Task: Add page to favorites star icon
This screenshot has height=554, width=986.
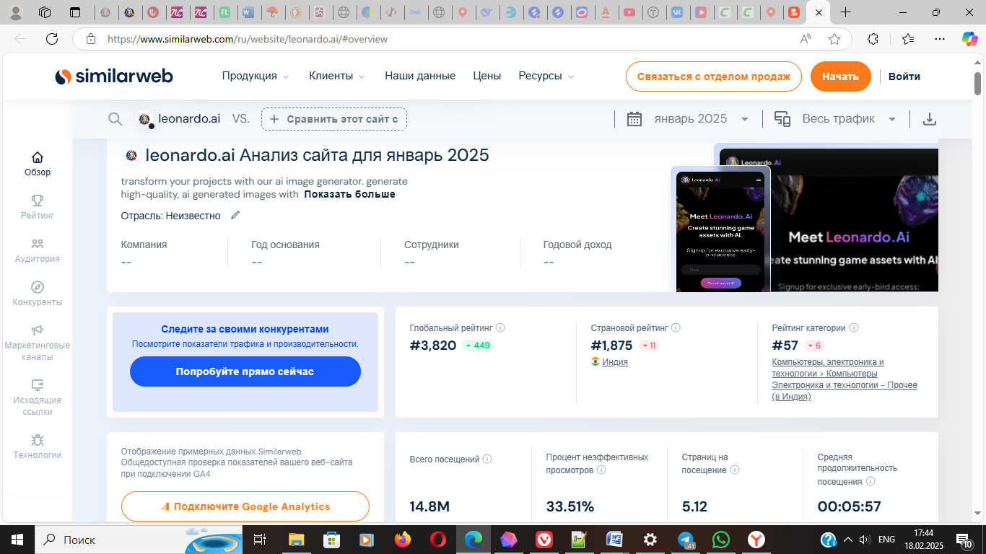Action: click(x=834, y=39)
